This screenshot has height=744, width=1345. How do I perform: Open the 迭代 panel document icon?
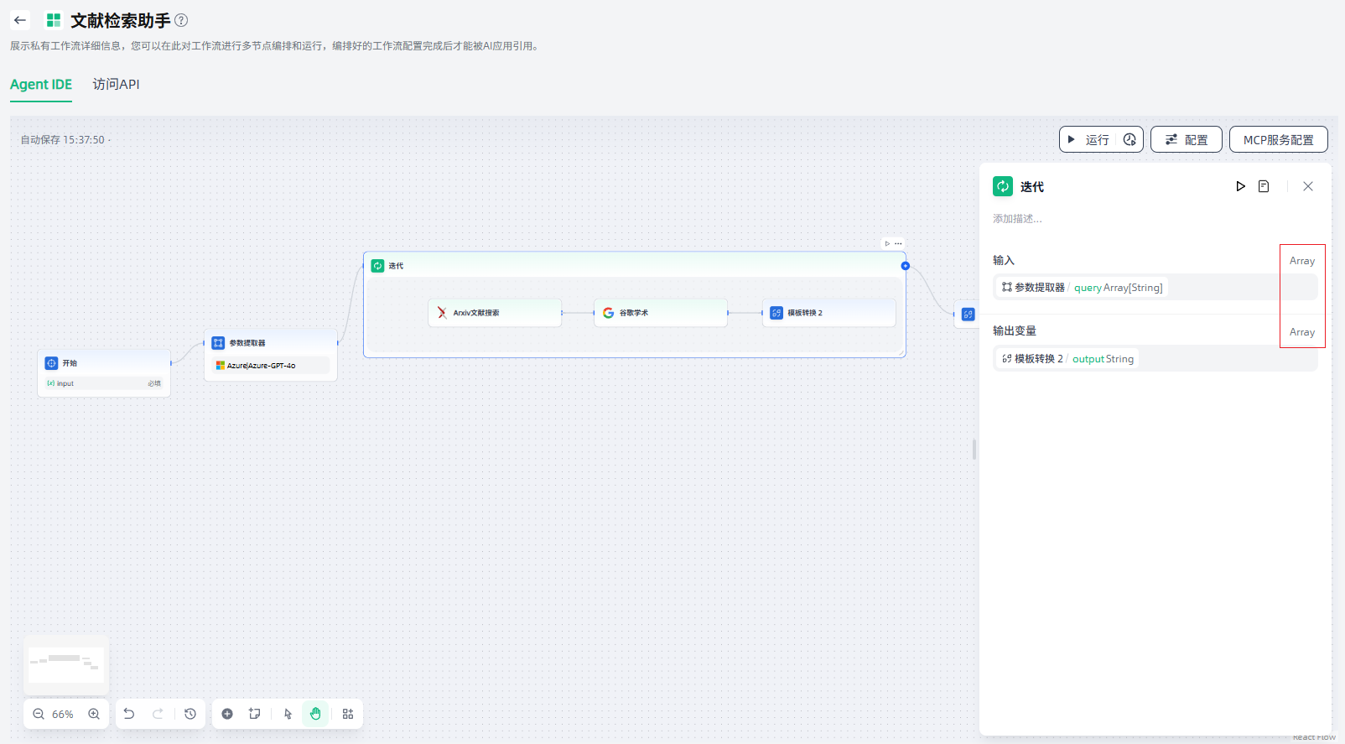[1264, 186]
